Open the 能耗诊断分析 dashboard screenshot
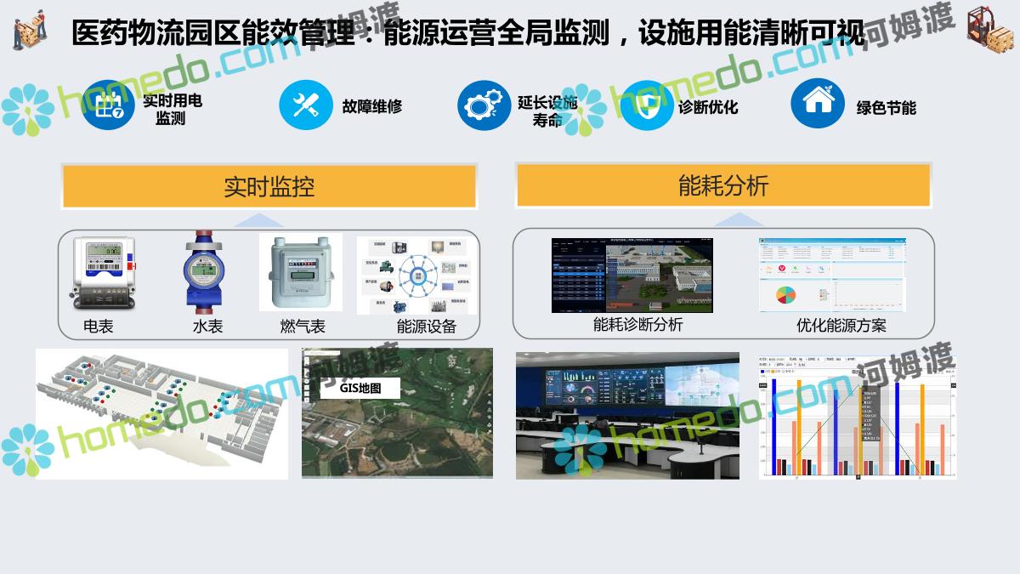The height and width of the screenshot is (574, 1020). point(632,275)
